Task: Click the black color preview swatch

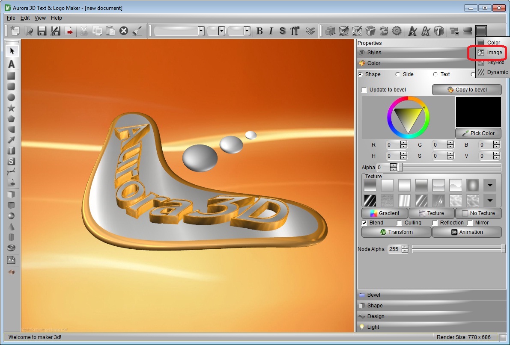Action: pyautogui.click(x=478, y=112)
